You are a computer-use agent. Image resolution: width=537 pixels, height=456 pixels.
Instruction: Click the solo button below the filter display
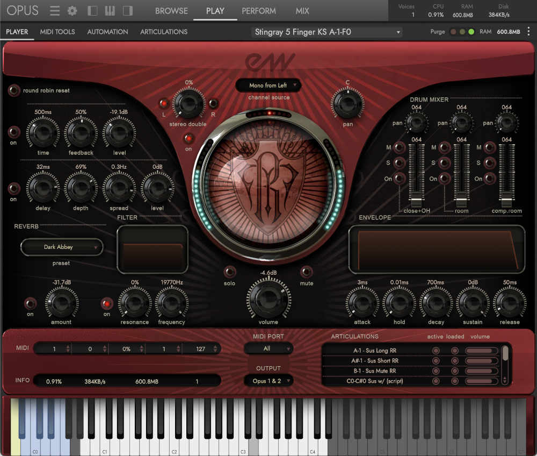tap(229, 270)
